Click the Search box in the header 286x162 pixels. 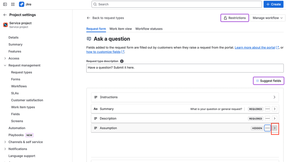click(177, 4)
